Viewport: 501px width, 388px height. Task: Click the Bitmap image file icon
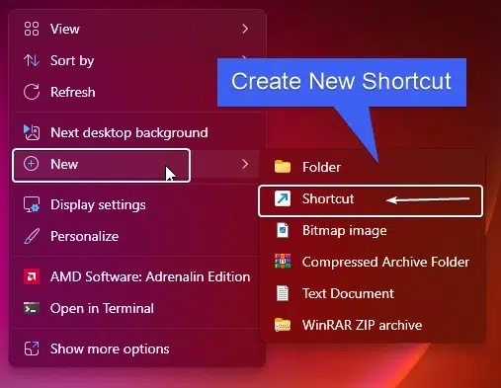click(283, 230)
